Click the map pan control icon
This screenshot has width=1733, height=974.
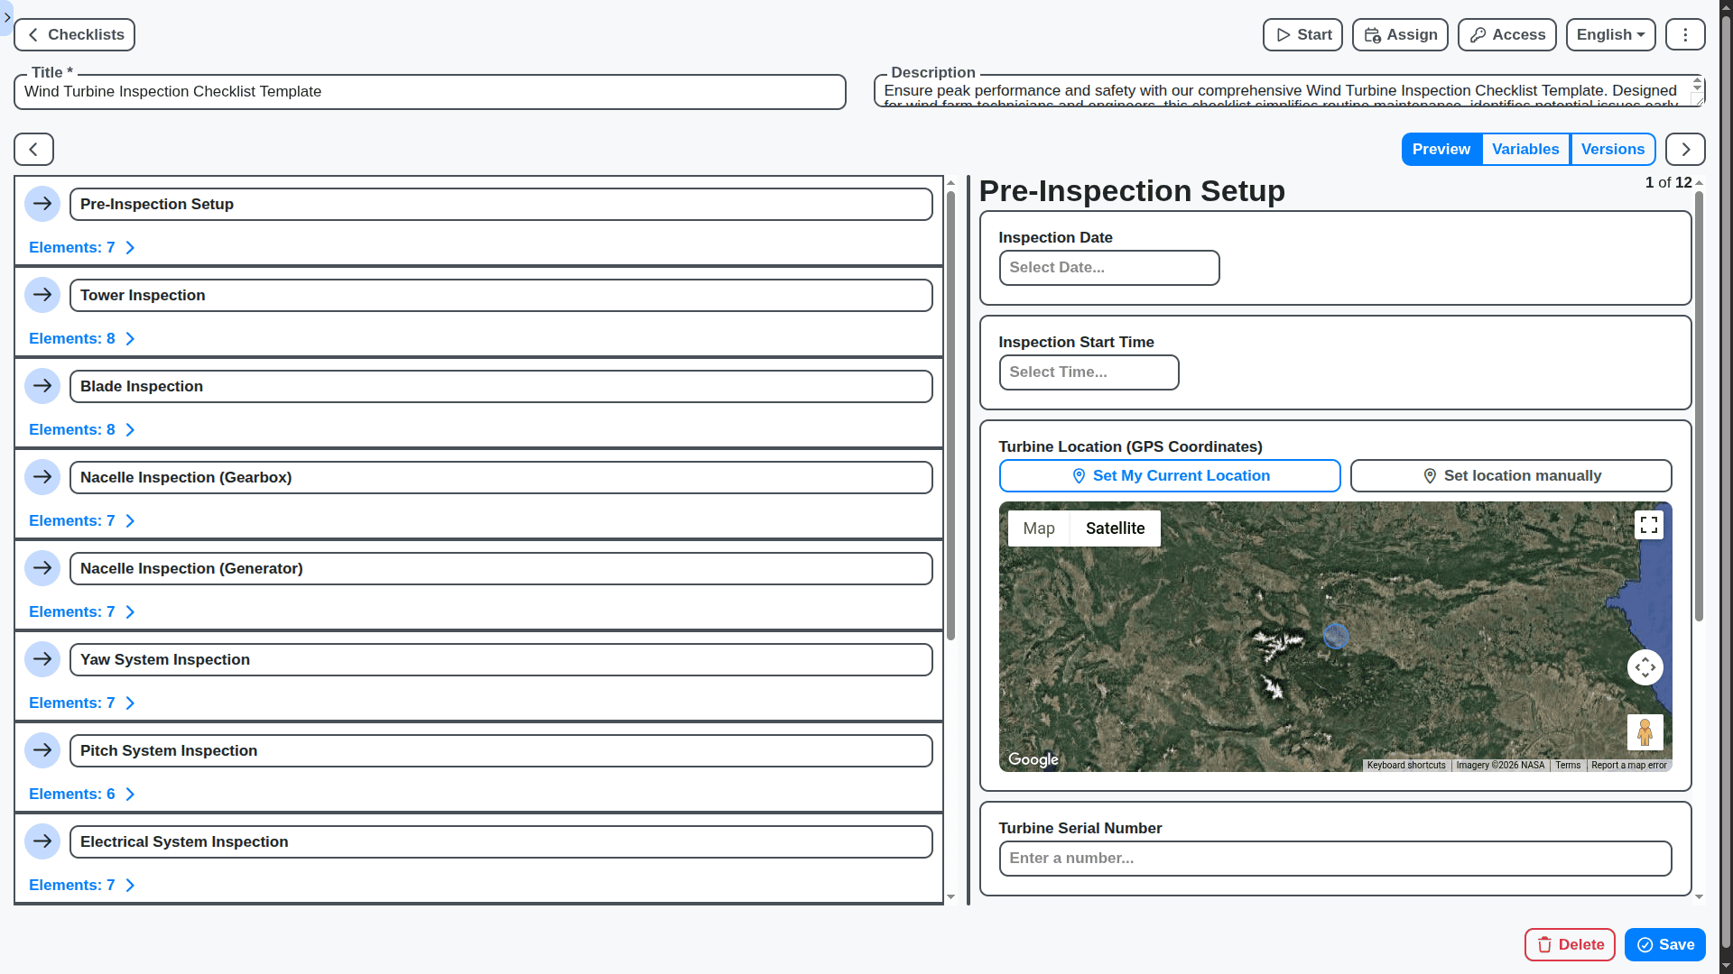coord(1645,667)
